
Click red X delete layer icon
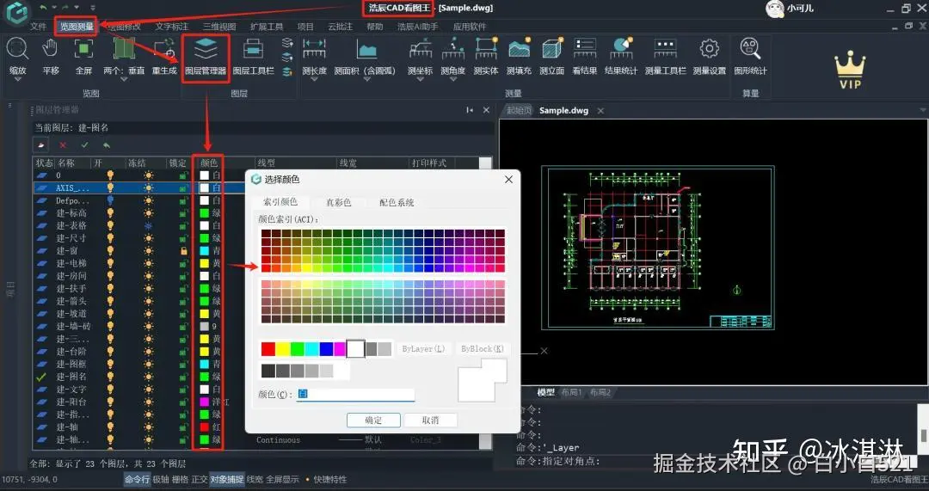coord(63,145)
